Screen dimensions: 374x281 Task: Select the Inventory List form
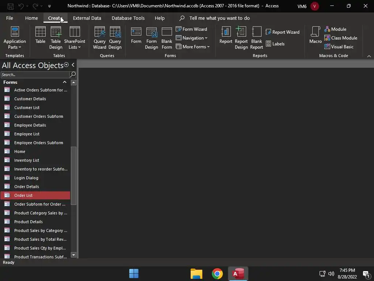click(35, 160)
